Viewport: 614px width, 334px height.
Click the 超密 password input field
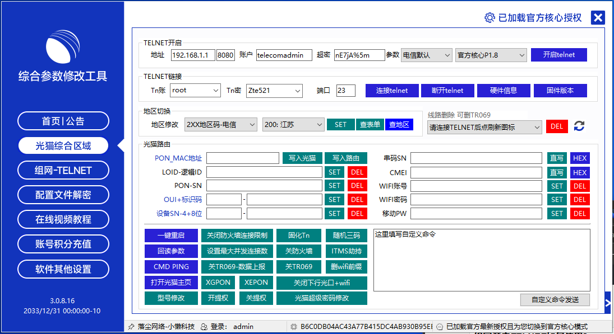pyautogui.click(x=359, y=55)
